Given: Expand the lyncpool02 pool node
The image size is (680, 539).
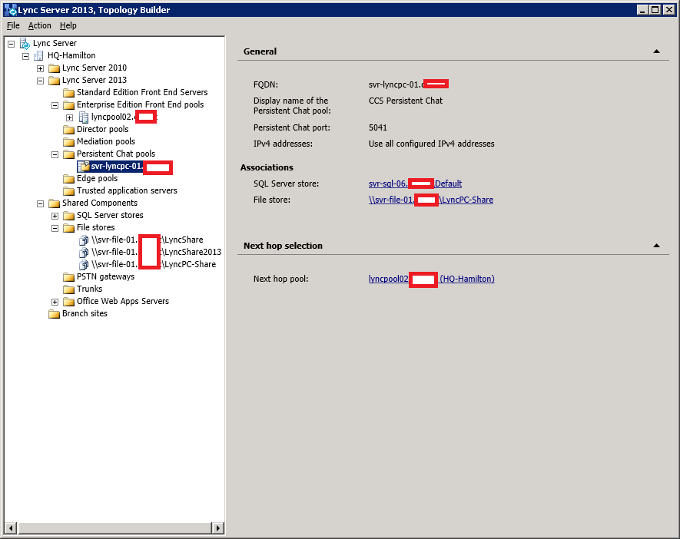Looking at the screenshot, I should 69,117.
